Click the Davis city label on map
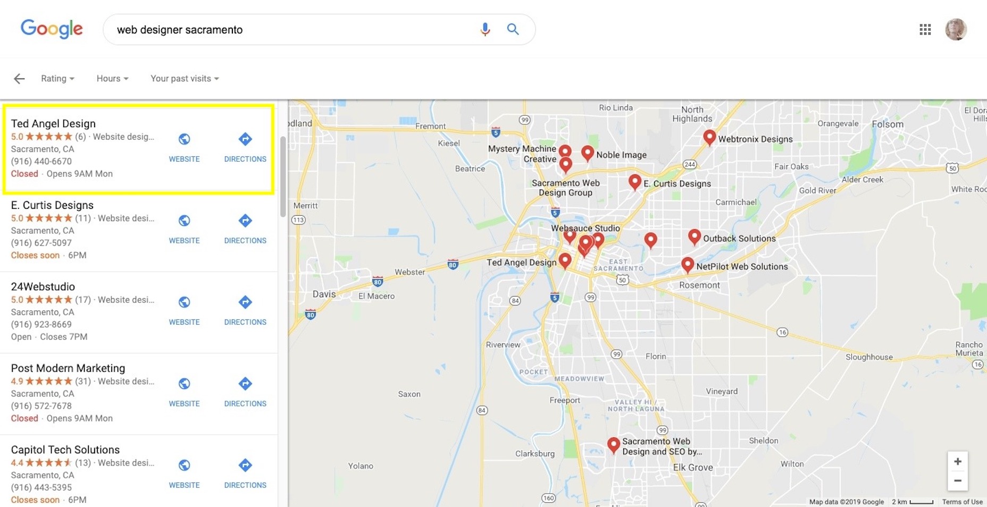 (x=324, y=294)
